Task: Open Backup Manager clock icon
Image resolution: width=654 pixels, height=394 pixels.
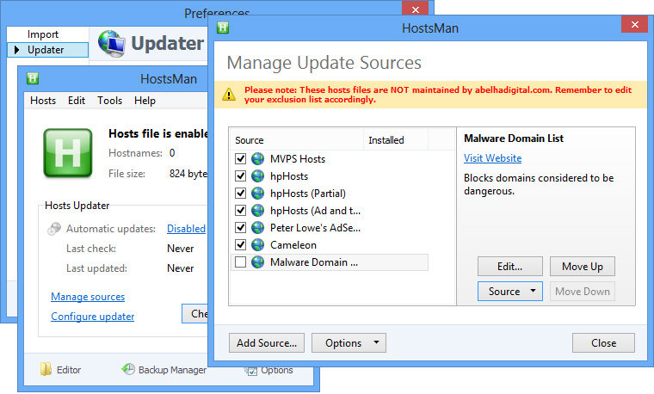Action: click(x=128, y=368)
